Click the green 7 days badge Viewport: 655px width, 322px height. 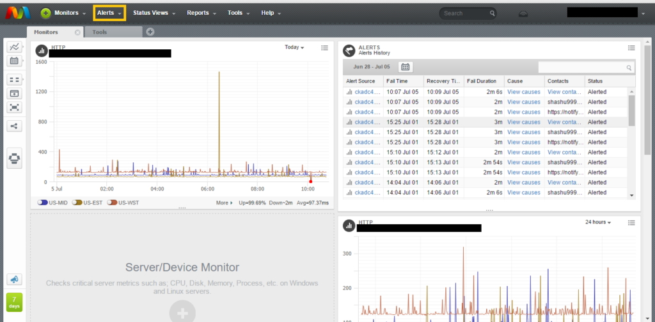[x=14, y=302]
